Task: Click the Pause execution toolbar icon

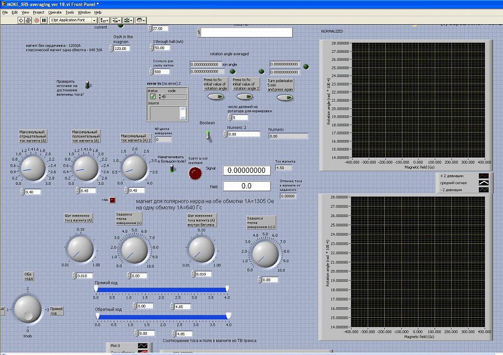Action: 44,20
